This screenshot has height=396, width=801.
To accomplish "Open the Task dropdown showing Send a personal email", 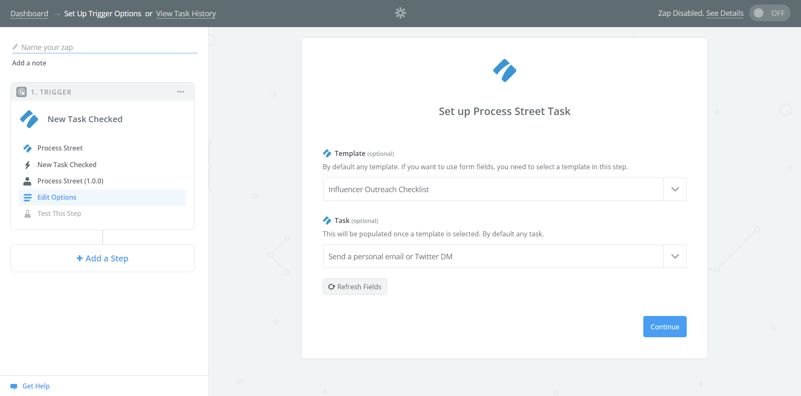I will pyautogui.click(x=492, y=256).
